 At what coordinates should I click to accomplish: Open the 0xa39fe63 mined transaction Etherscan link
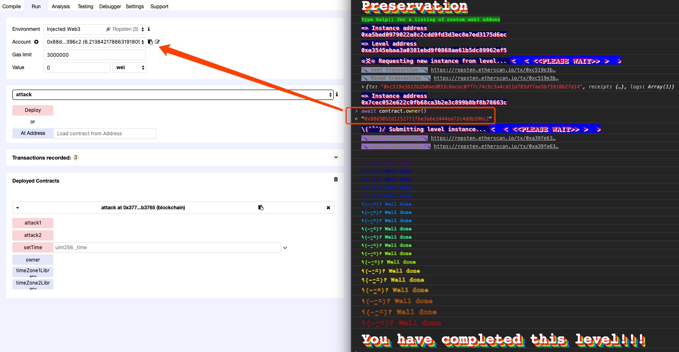click(x=496, y=146)
